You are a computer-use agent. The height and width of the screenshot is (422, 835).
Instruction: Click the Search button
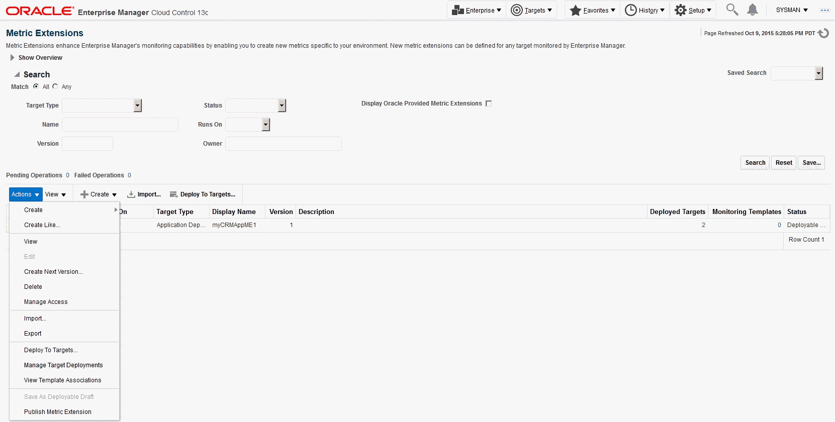(755, 163)
